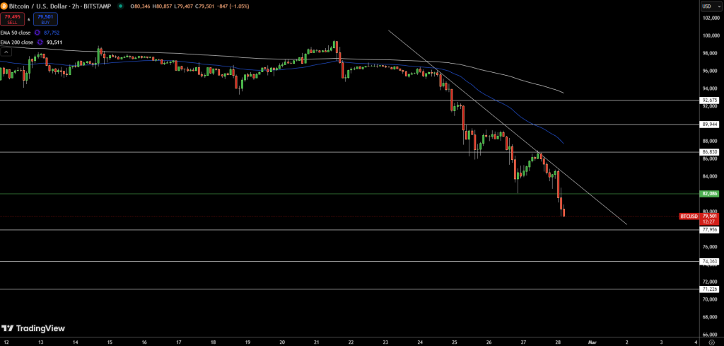Image resolution: width=724 pixels, height=346 pixels.
Task: Click the 96,000 price axis tick
Action: [x=709, y=71]
